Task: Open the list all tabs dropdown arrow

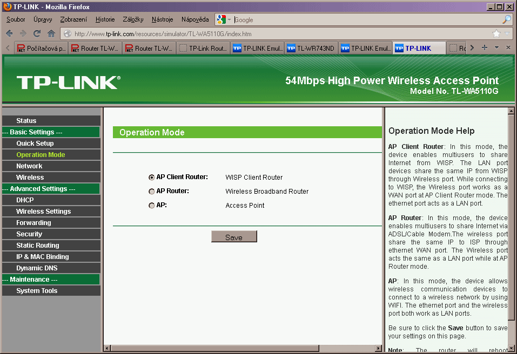Action: point(496,47)
